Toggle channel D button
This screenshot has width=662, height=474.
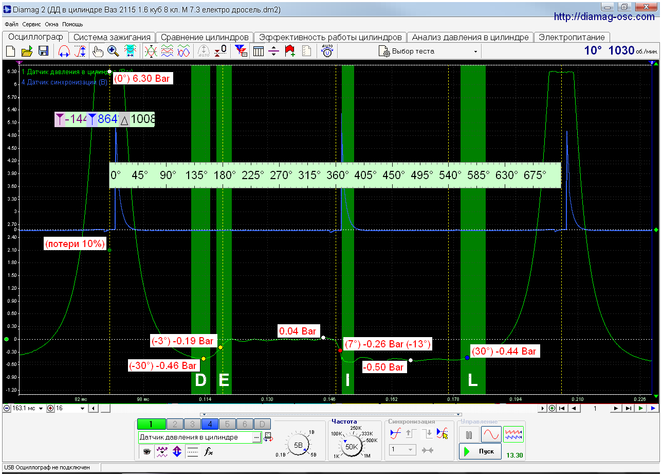(x=262, y=424)
